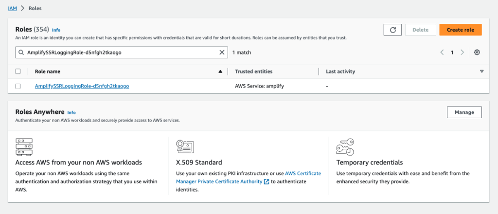
Task: Click the magnifying glass search icon
Action: tap(21, 53)
